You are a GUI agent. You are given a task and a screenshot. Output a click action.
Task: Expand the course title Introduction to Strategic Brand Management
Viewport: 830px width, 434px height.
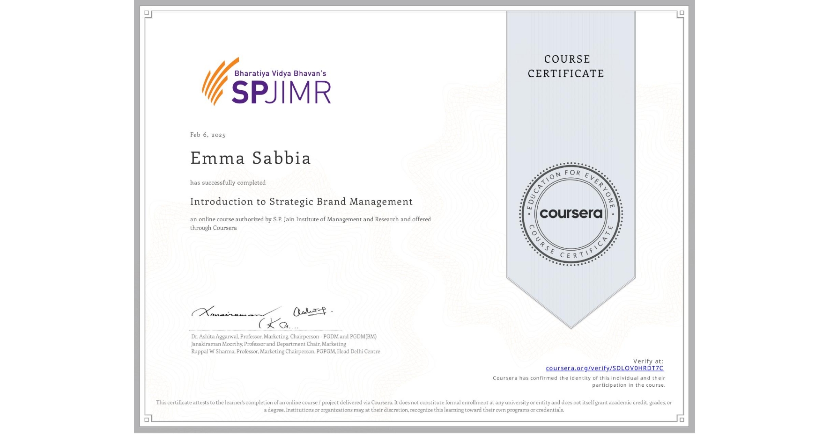tap(301, 202)
